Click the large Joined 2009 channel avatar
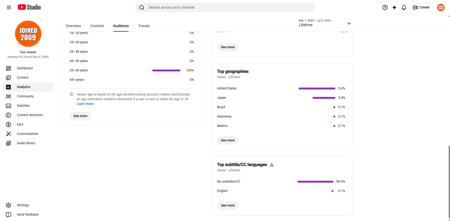Image resolution: width=450 pixels, height=221 pixels. (x=28, y=34)
